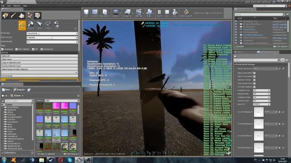Go forward in Content Browser history
291x163 pixels.
pos(6,96)
